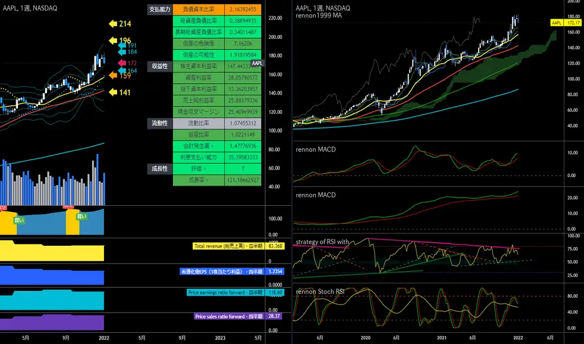The image size is (584, 344).
Task: Select the 'rennon1999 MA' indicator label
Action: coord(319,16)
